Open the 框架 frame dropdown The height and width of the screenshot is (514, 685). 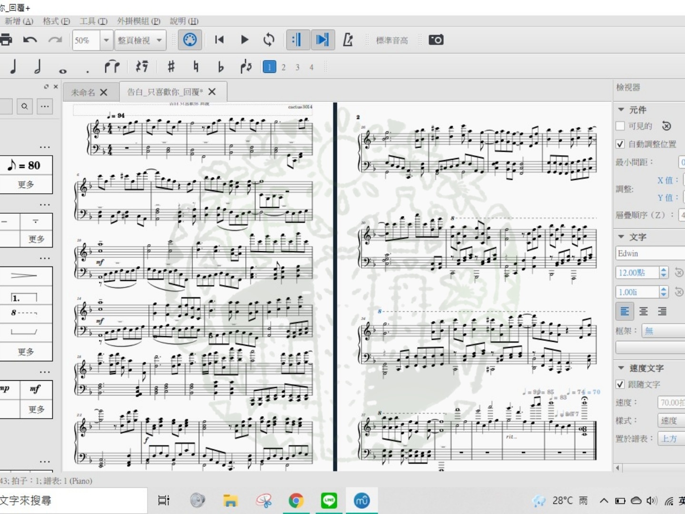(663, 331)
